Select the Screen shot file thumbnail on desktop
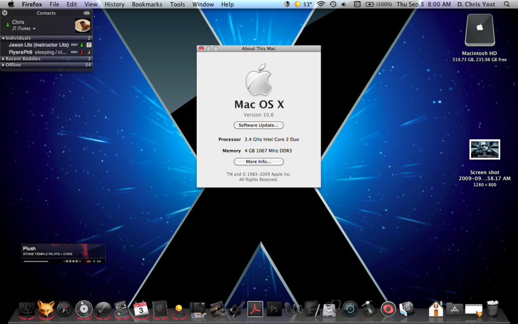The image size is (518, 324). coord(485,149)
